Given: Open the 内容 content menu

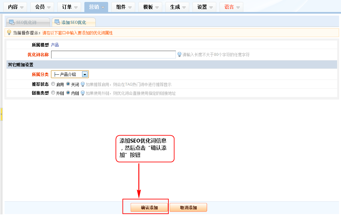Looking at the screenshot, I should click(15, 7).
